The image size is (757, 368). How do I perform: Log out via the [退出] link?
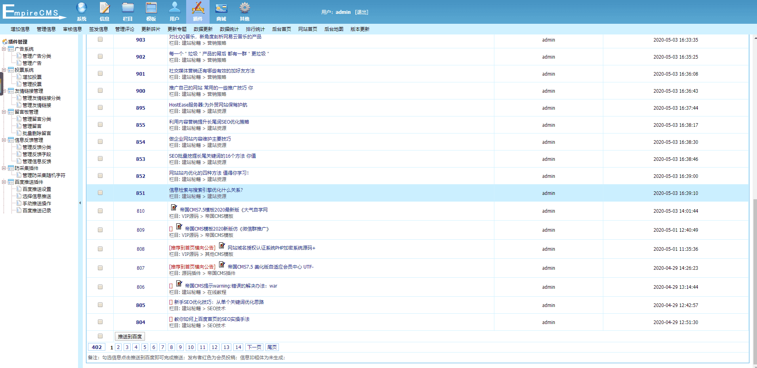tap(362, 12)
